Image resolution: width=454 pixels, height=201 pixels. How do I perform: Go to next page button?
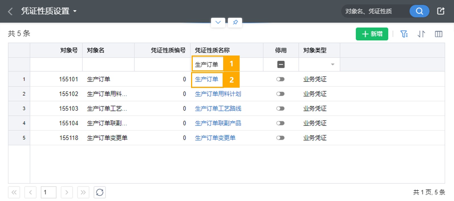coord(67,192)
